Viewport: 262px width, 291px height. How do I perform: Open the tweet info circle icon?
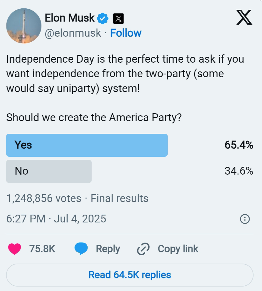(x=245, y=219)
